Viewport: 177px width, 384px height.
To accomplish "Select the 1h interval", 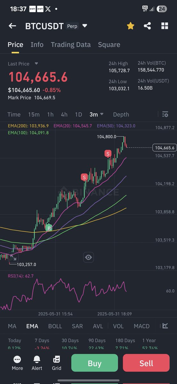I will pos(50,115).
